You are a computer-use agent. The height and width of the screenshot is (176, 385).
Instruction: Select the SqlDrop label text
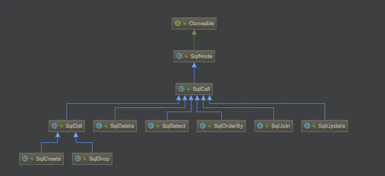(99, 159)
